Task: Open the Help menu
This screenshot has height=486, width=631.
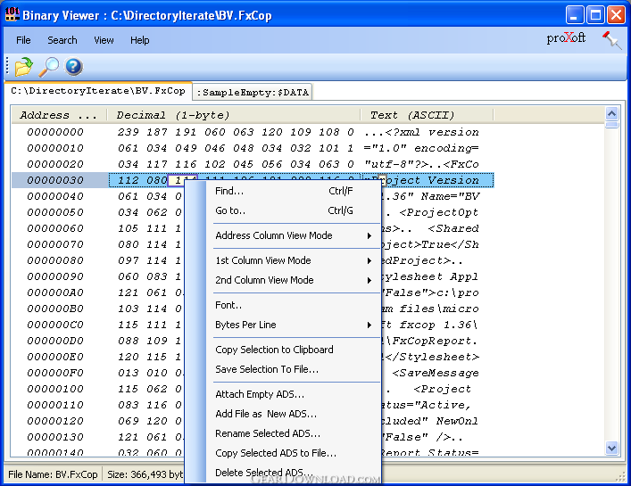Action: (x=139, y=40)
